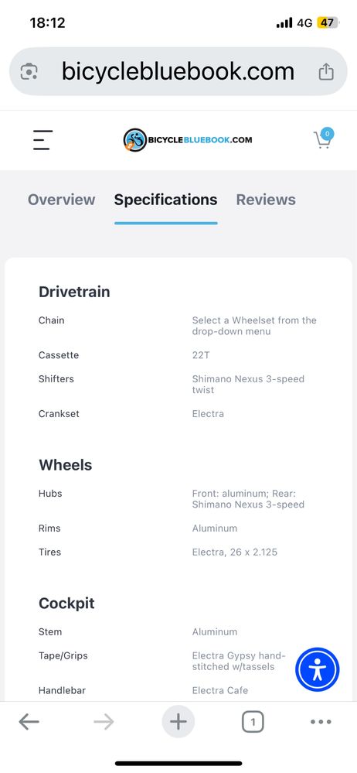Open the hamburger navigation menu
357x773 pixels.
(42, 140)
